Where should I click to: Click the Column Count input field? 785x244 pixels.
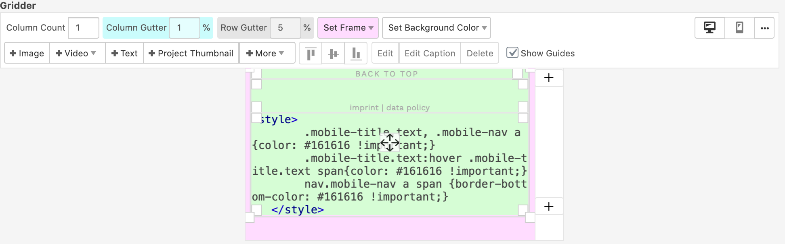[83, 28]
